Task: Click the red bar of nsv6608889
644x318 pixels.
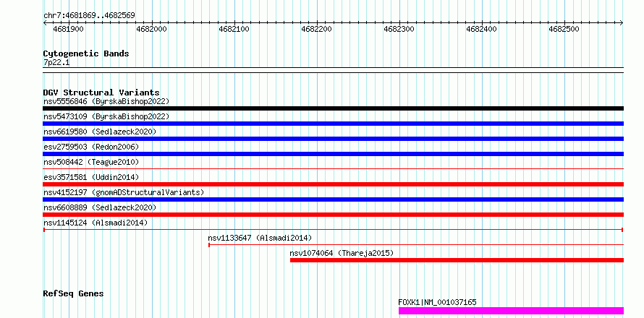Action: coord(334,215)
